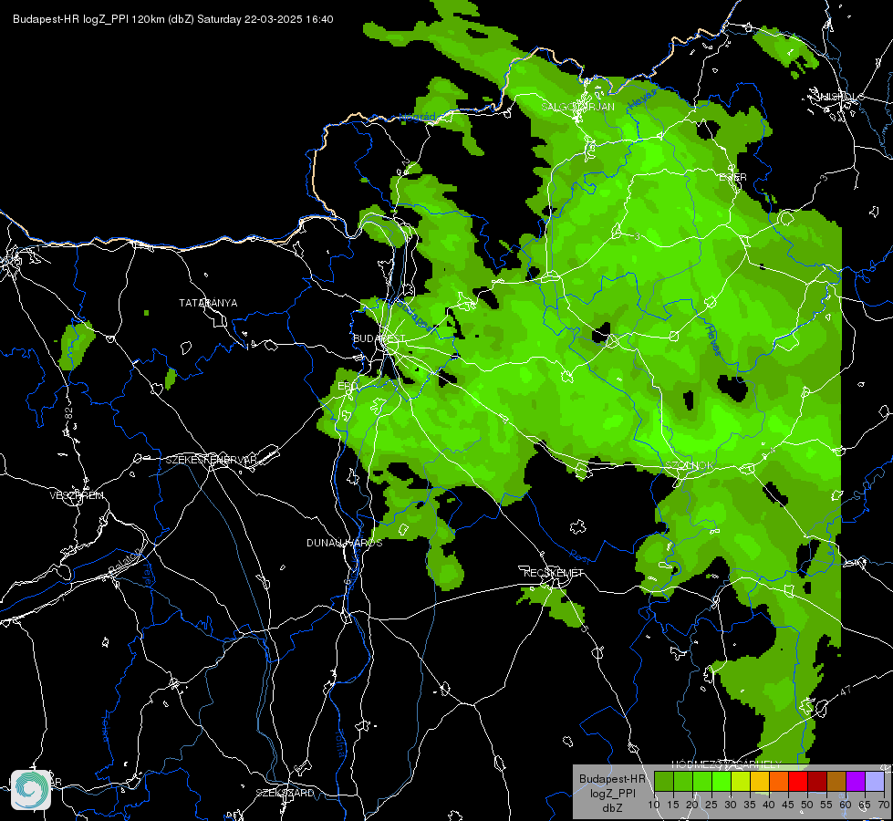Viewport: 893px width, 821px height.
Task: Click the 45 tick value in the legend
Action: 787,805
